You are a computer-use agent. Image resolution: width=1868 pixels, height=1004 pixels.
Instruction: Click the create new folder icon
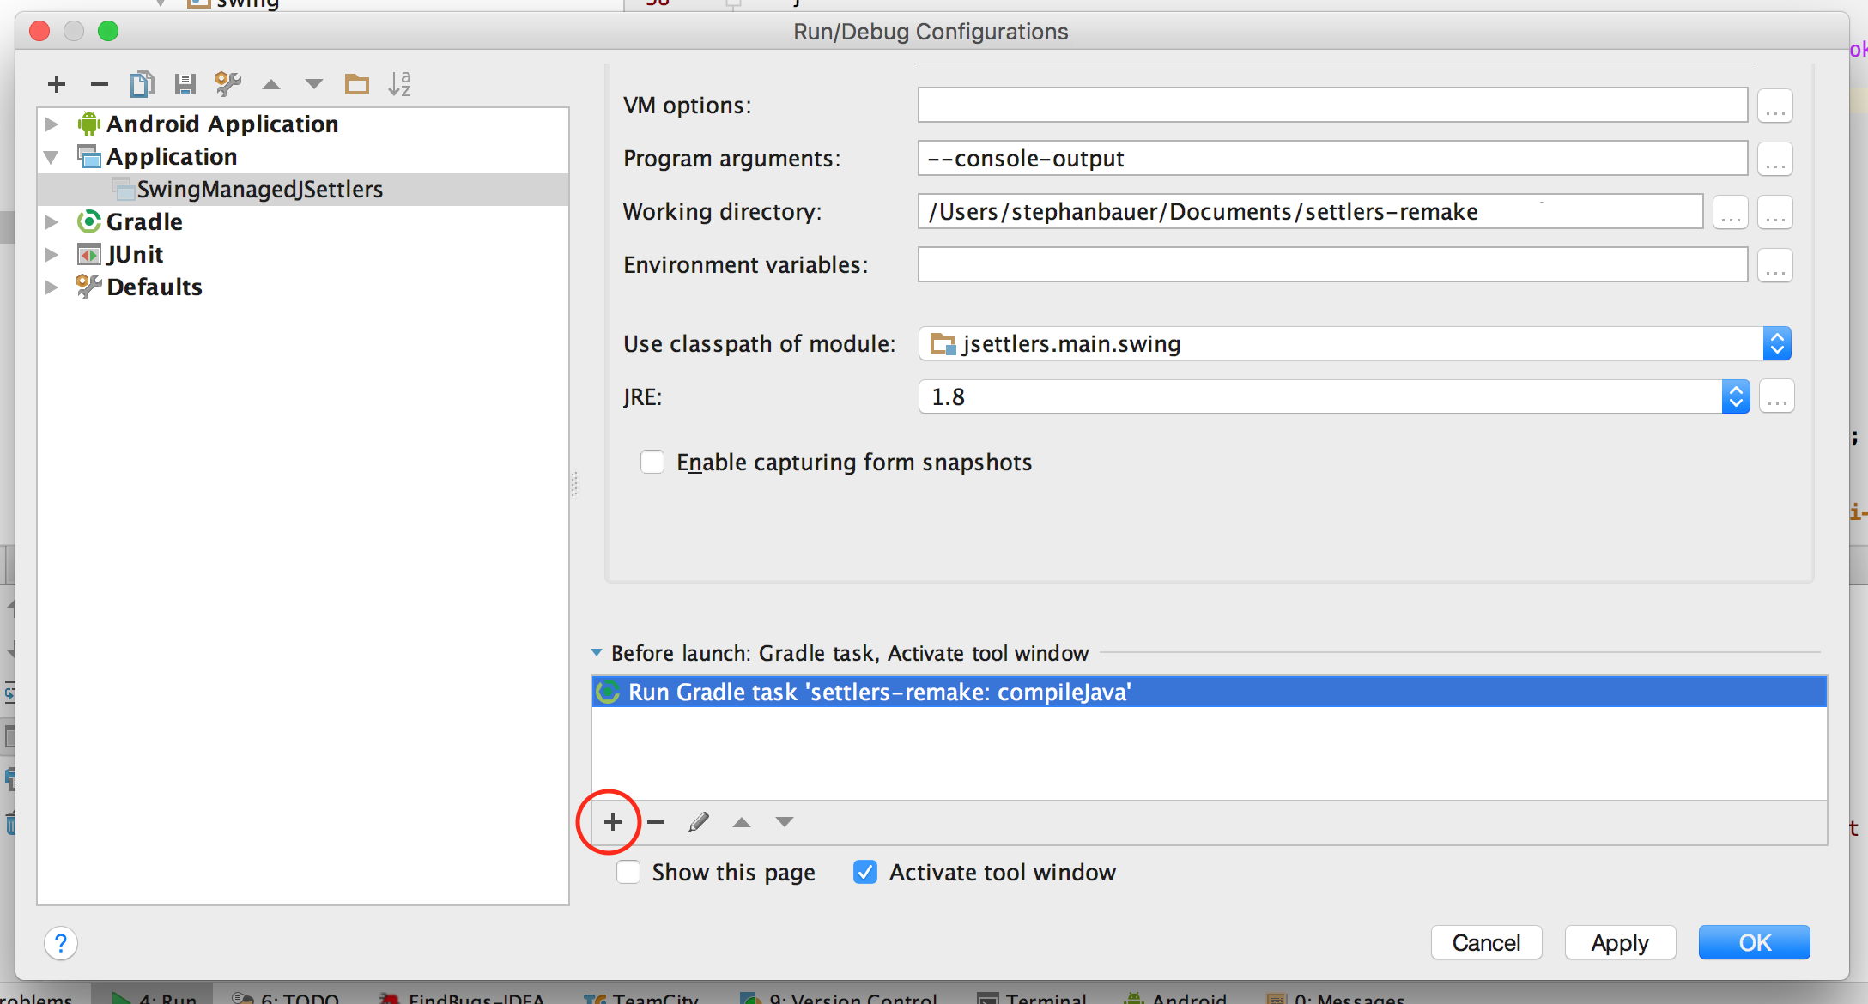click(356, 84)
